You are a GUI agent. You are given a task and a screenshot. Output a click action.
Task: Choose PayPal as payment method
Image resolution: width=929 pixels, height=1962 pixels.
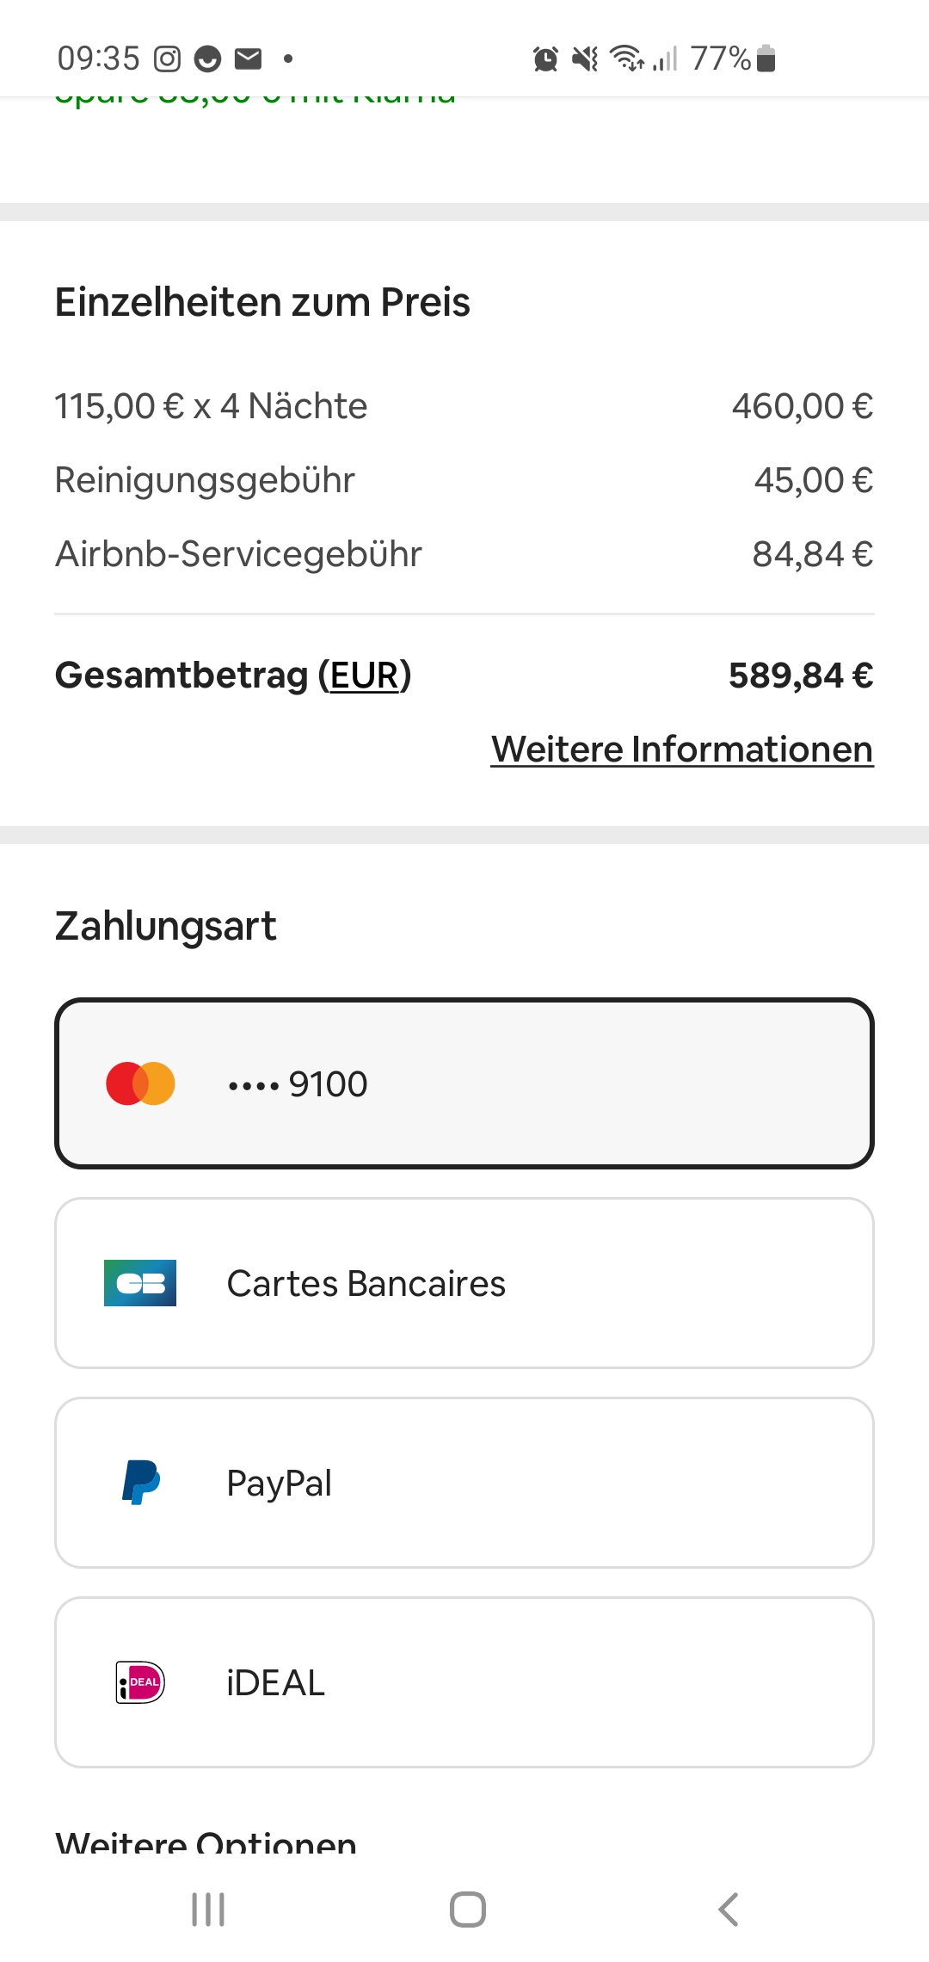click(464, 1483)
